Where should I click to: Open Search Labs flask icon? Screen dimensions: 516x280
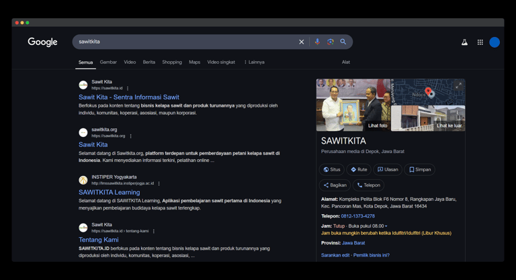click(464, 42)
